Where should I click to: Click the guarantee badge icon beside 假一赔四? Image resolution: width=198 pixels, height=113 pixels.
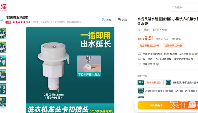click(139, 59)
